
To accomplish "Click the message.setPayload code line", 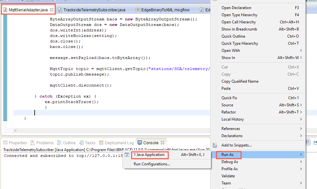I will click(100, 58).
